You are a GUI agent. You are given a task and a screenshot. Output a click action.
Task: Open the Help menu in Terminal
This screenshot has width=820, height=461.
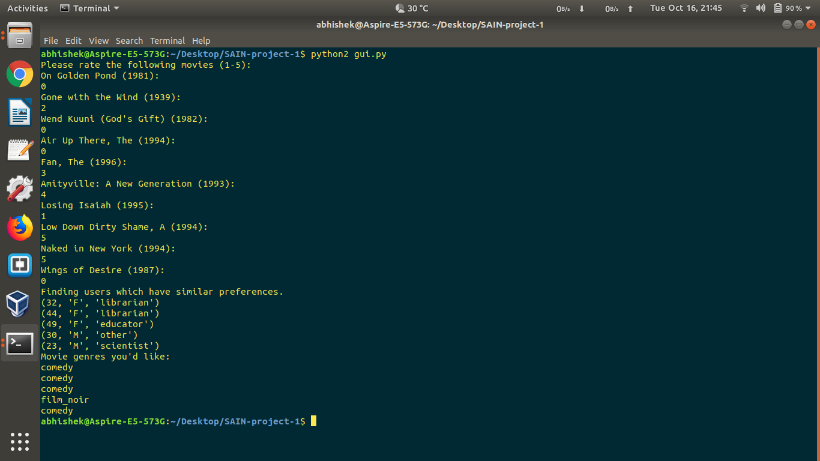201,41
